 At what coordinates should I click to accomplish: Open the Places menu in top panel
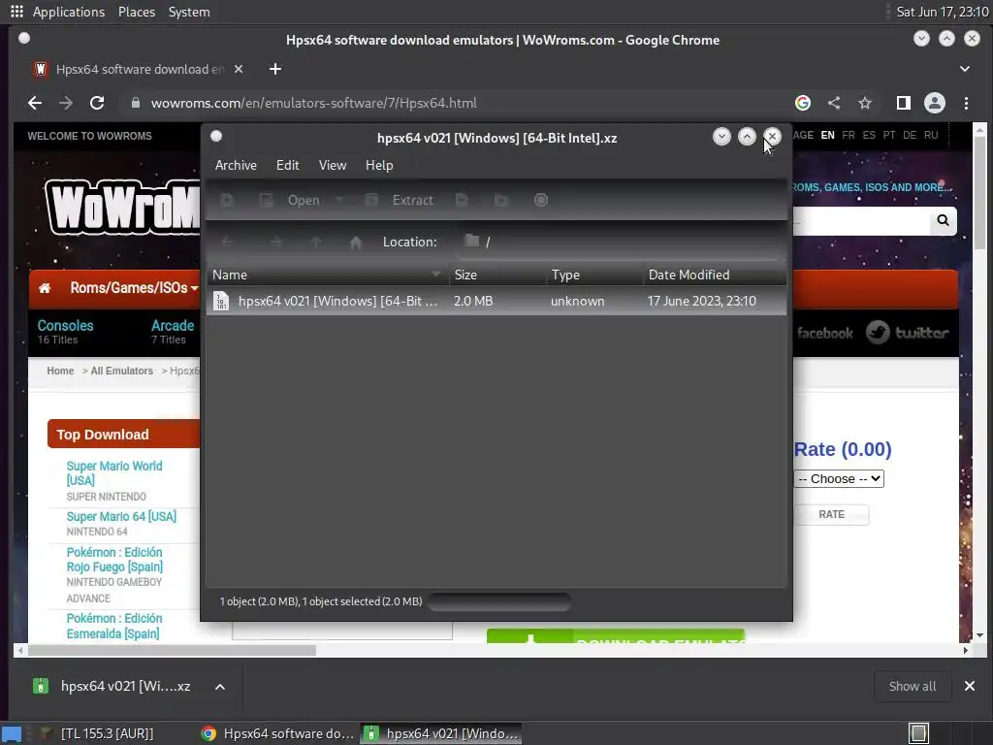pyautogui.click(x=136, y=12)
